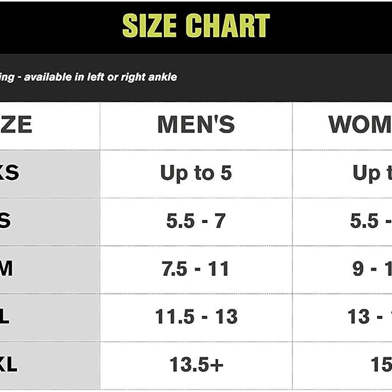
Task: Click the S size row label
Action: pos(5,221)
